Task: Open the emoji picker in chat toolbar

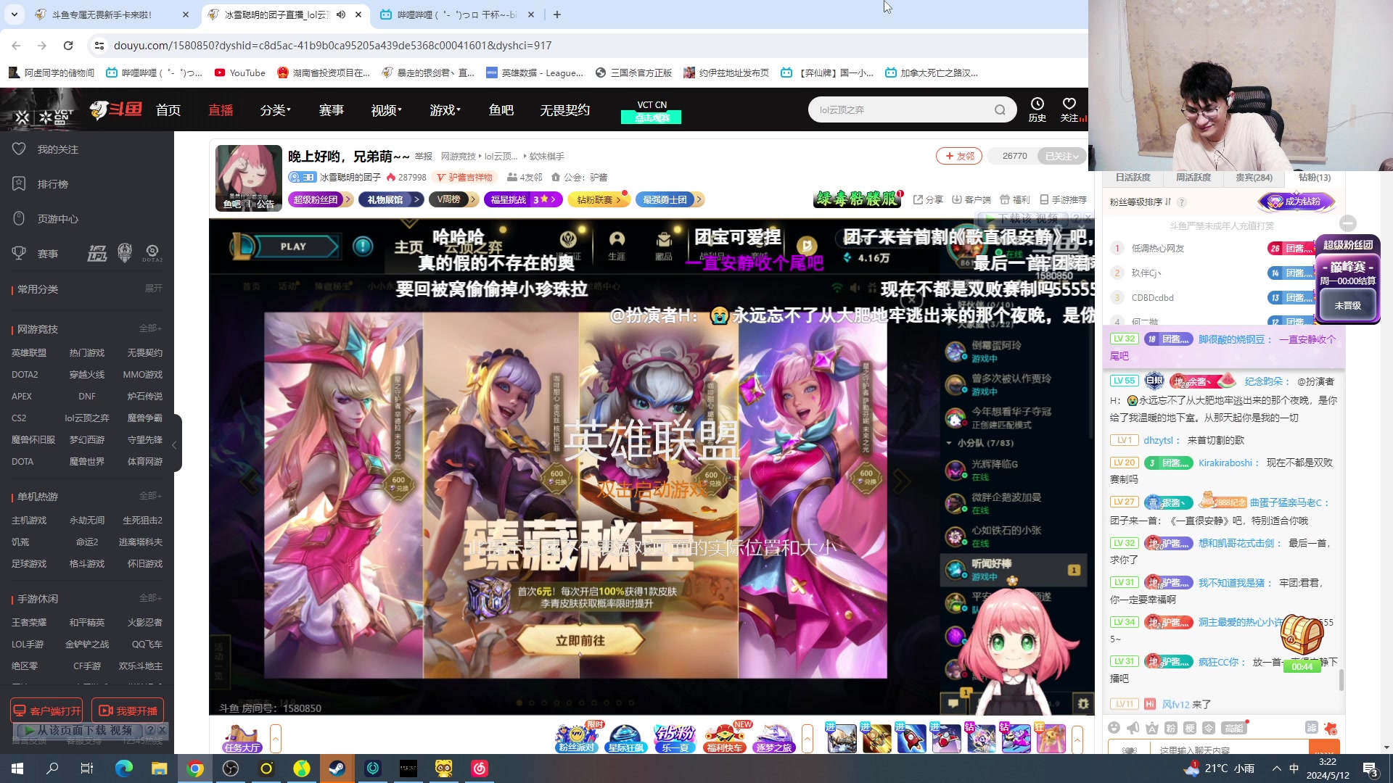Action: pyautogui.click(x=1114, y=728)
